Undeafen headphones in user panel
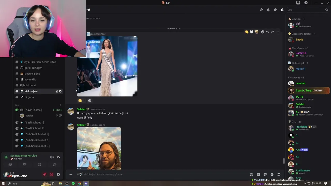 (x=51, y=174)
